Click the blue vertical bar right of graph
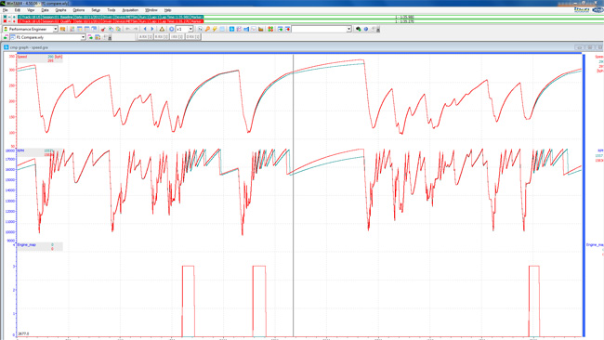The width and height of the screenshot is (604, 340). click(584, 196)
